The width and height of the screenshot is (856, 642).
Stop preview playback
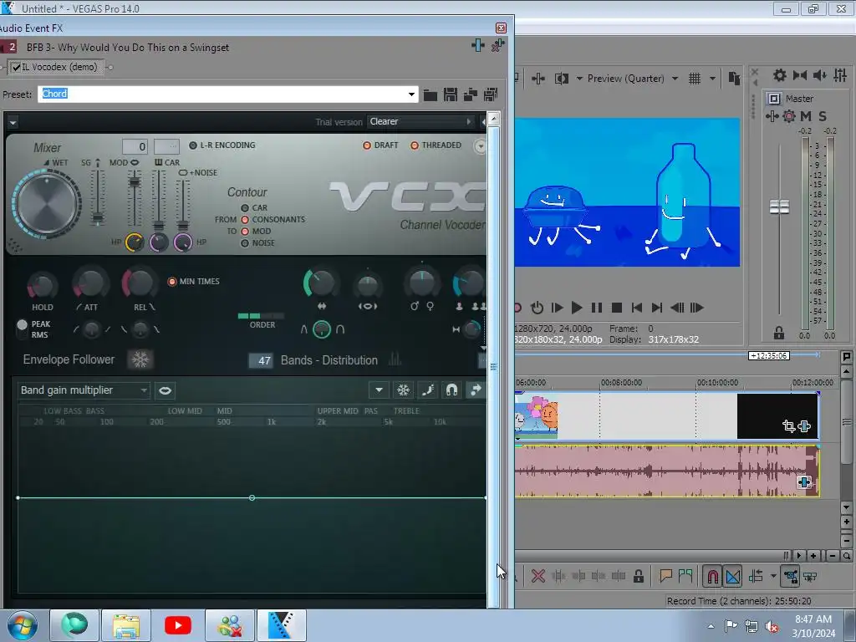coord(617,308)
